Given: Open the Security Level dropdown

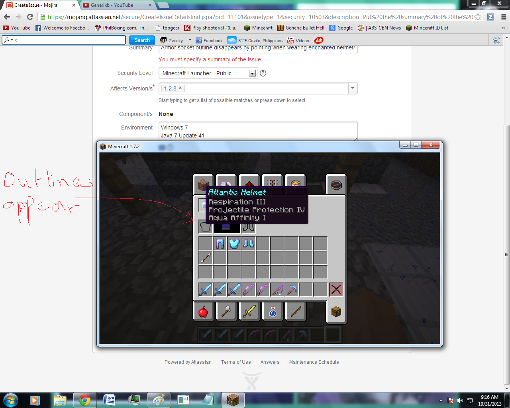Looking at the screenshot, I should 208,73.
